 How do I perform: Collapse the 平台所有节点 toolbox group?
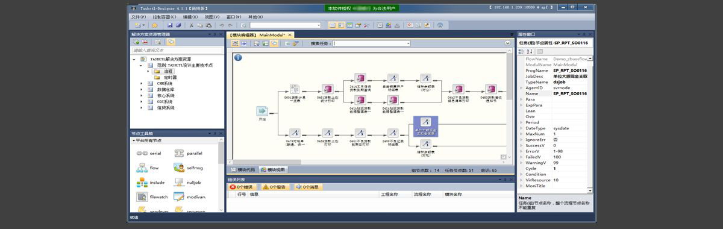point(134,140)
